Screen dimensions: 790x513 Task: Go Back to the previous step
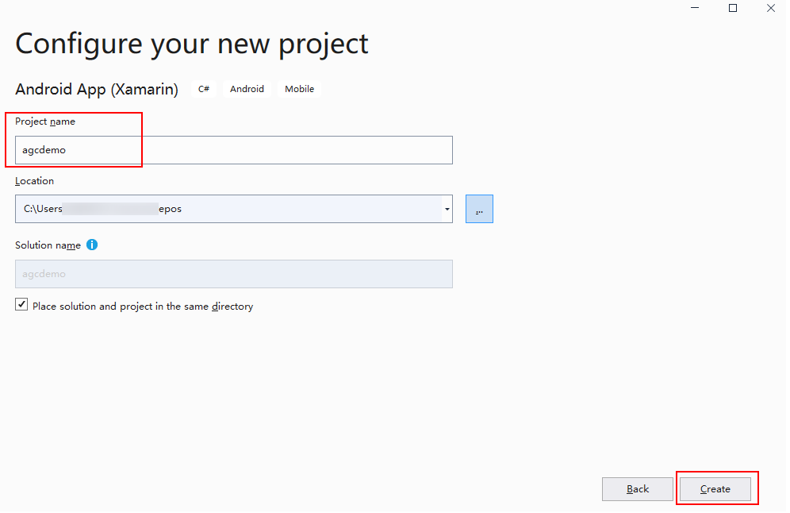[638, 489]
